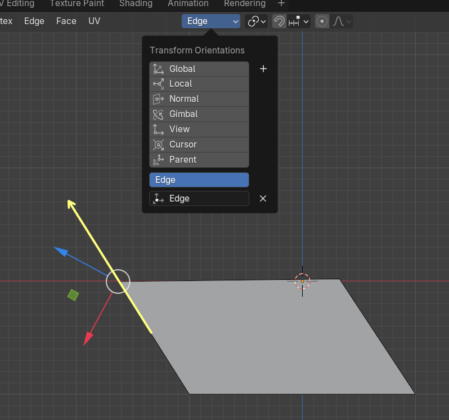Click the Cursor orientation icon
The width and height of the screenshot is (449, 420).
158,144
